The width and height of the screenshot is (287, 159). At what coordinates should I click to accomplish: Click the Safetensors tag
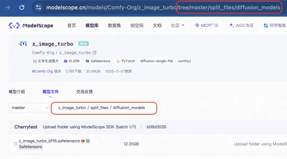coord(98,61)
